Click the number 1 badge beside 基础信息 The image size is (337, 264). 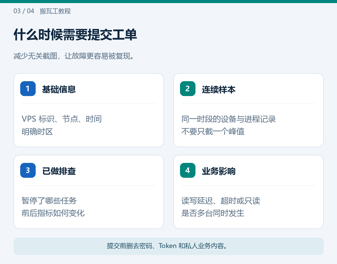point(28,88)
